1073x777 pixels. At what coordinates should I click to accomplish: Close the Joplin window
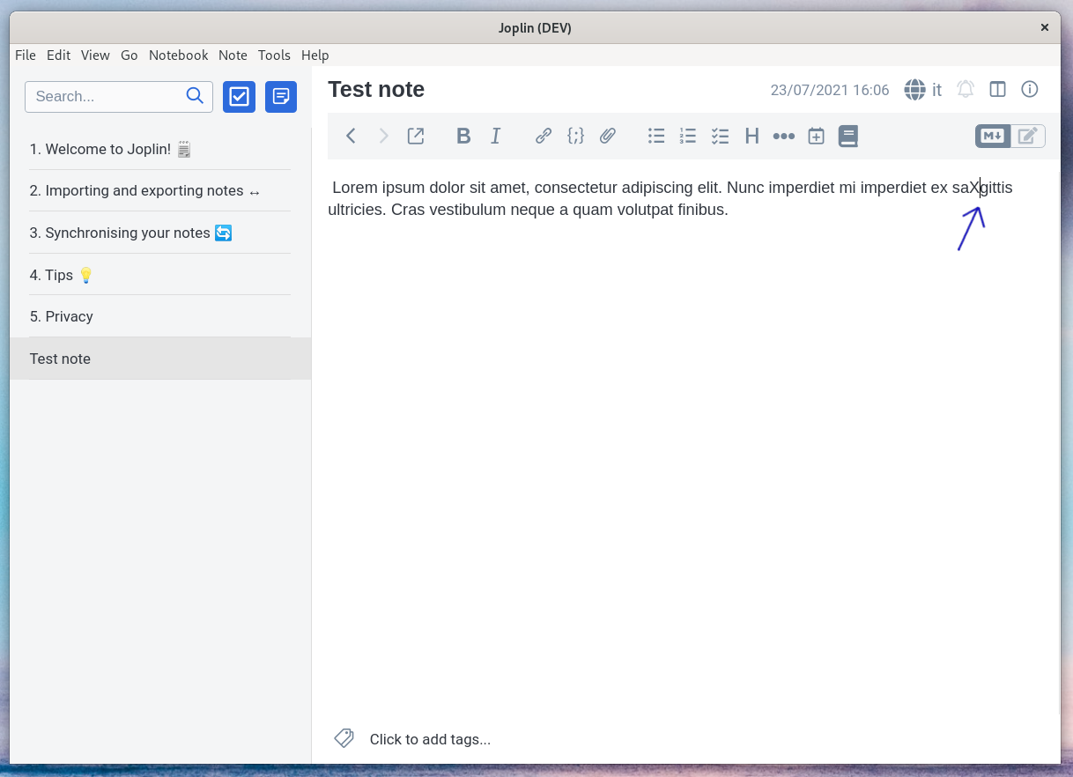pyautogui.click(x=1045, y=27)
